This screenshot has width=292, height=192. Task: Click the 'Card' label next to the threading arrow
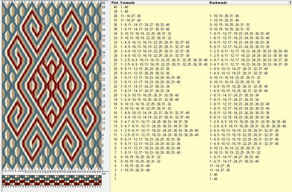click(x=104, y=174)
